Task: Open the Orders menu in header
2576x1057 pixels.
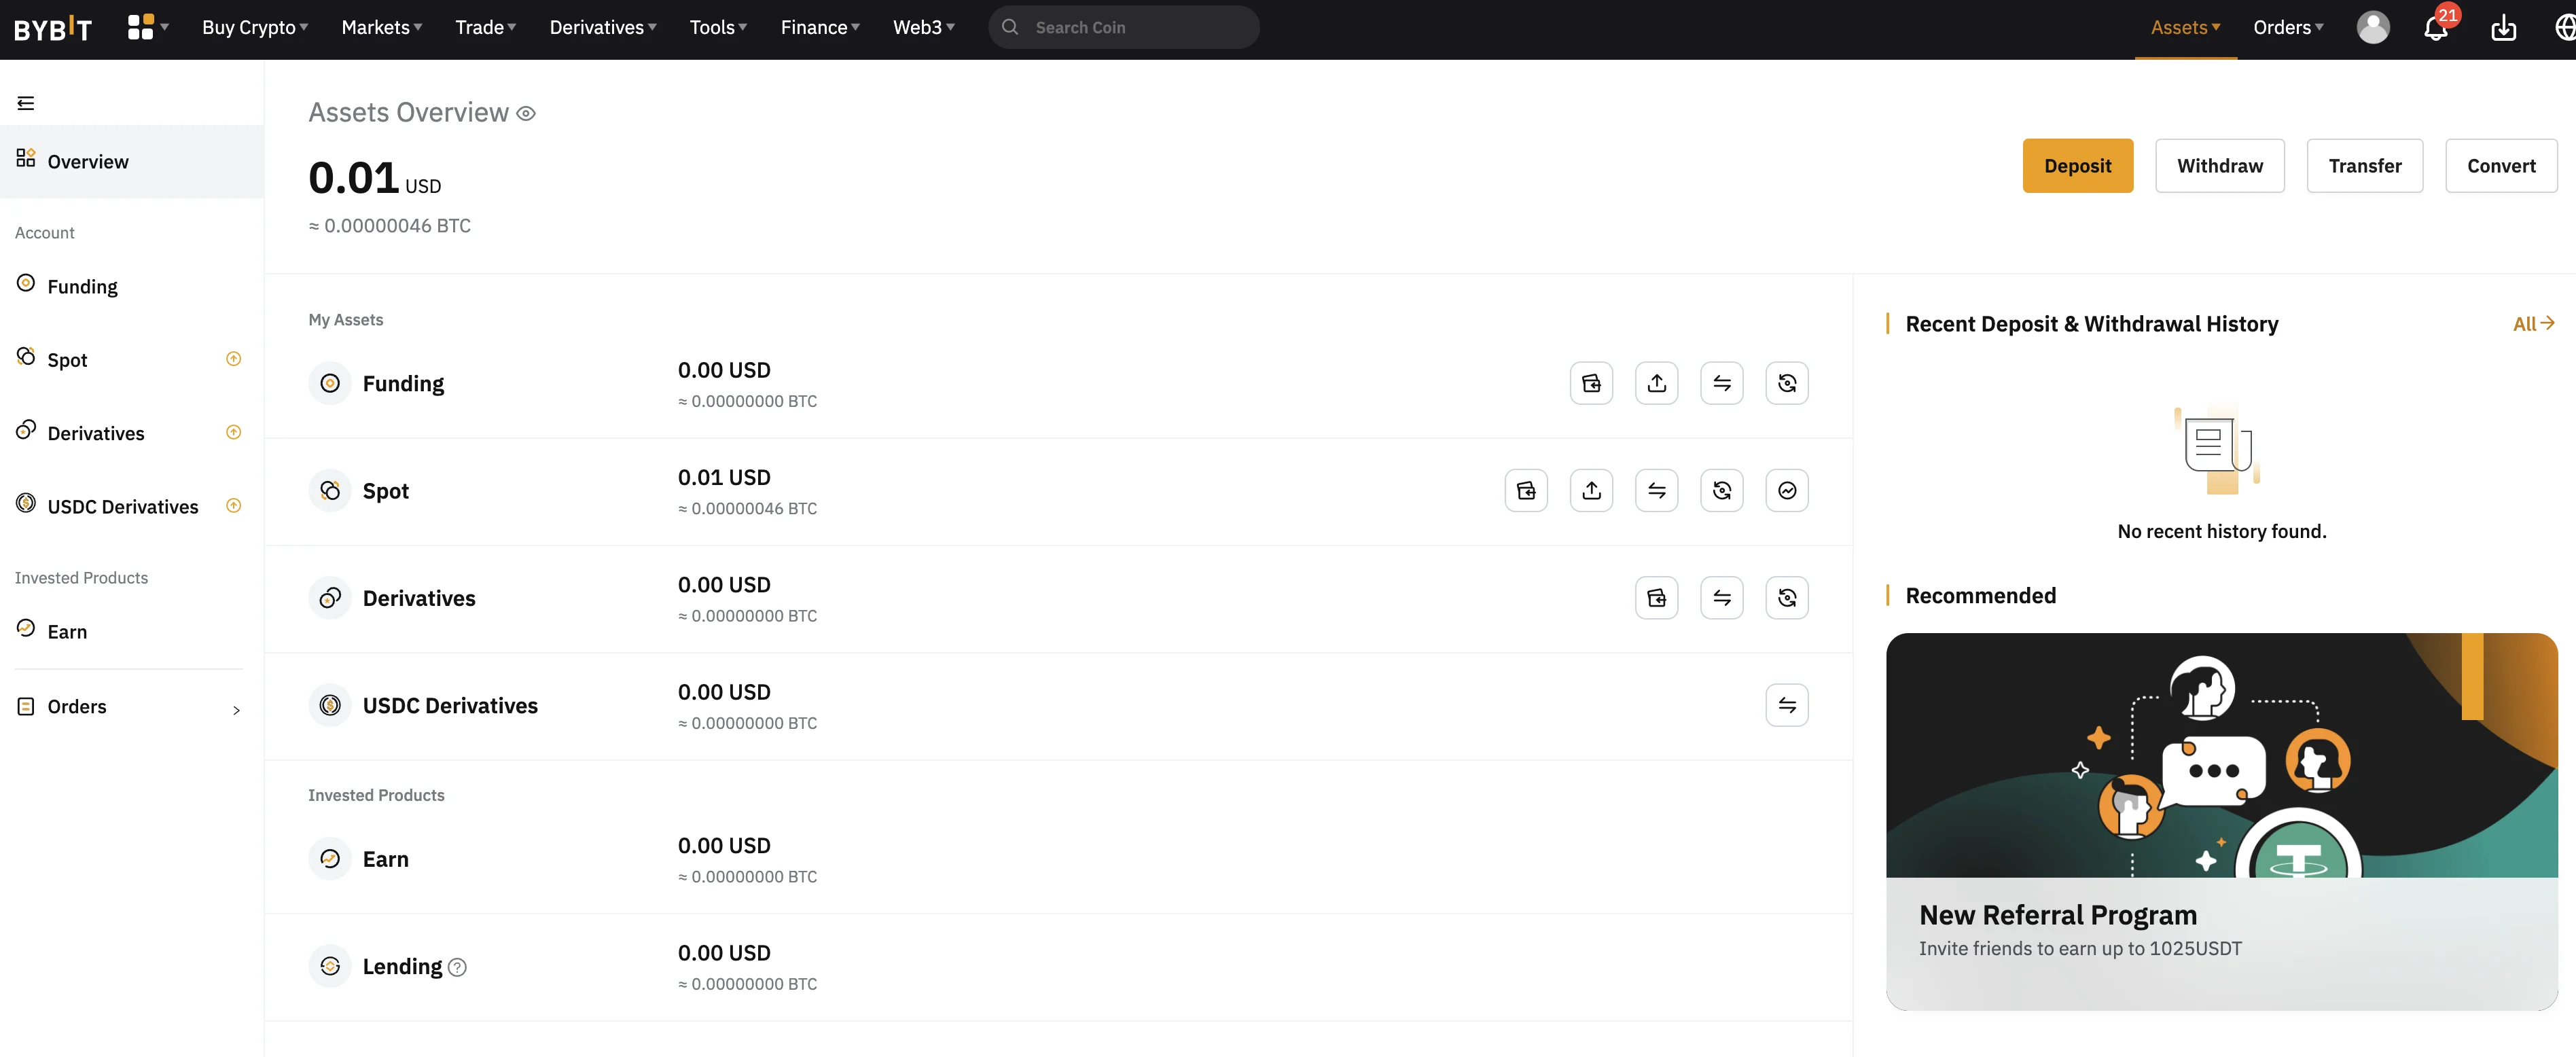Action: pos(2288,27)
